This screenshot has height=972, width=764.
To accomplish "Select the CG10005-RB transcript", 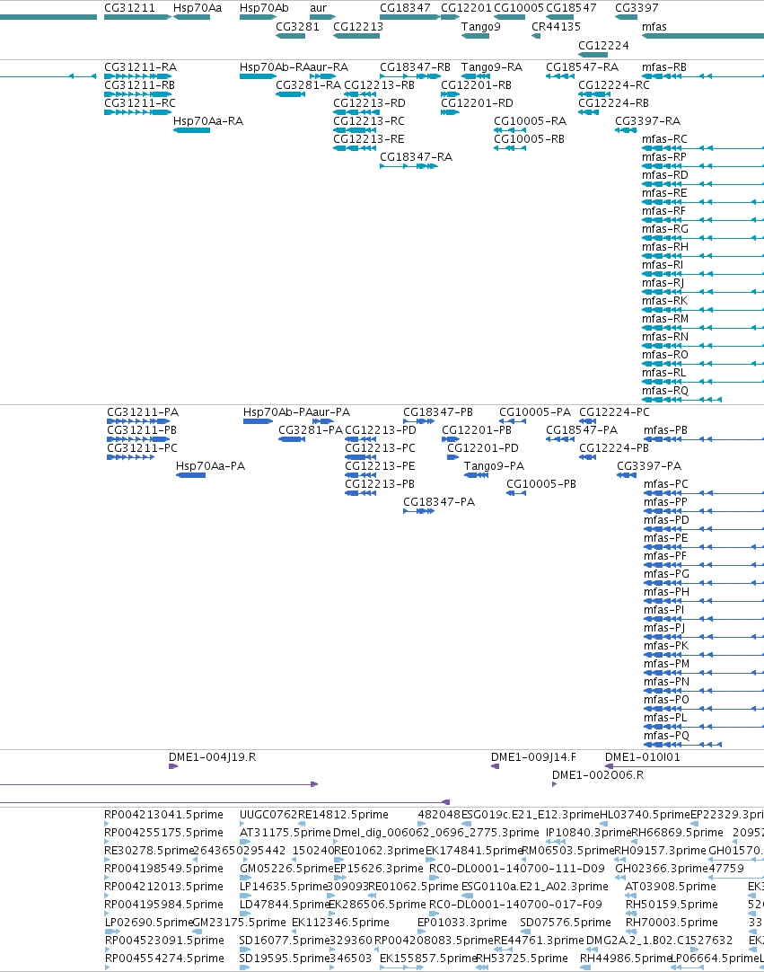I will pos(509,148).
